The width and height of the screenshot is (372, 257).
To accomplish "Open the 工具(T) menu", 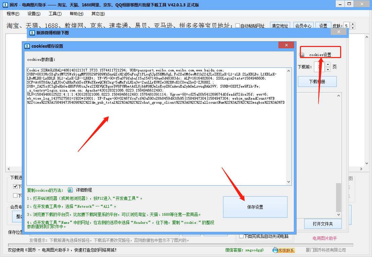I will point(55,14).
